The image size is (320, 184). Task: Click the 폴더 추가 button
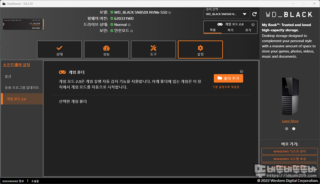pos(228,78)
